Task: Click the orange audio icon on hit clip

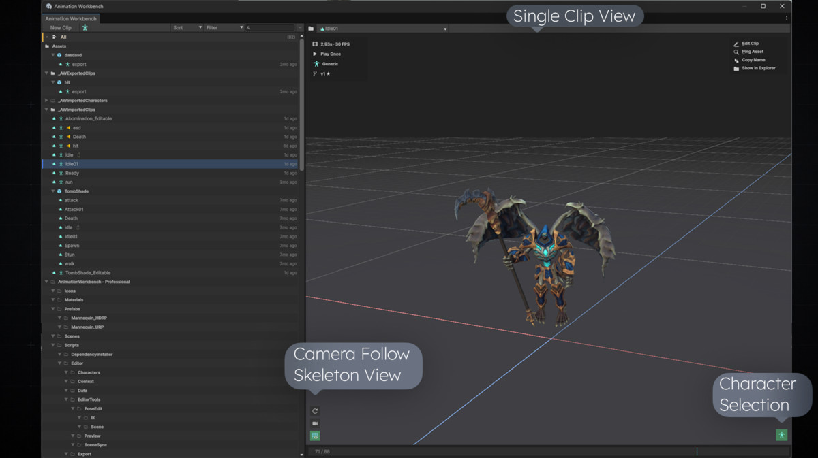Action: [x=68, y=146]
